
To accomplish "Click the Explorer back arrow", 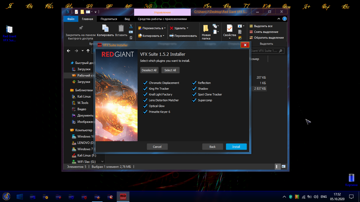I will click(x=69, y=51).
